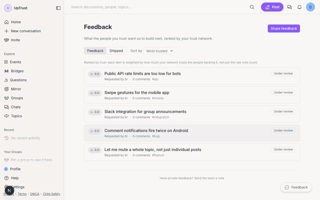Screen dimensions: 320x200
Task: Click the Help question-mark icon
Action: (x=6, y=178)
